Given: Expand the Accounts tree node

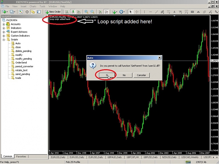Looking at the screenshot, I should pos(4,24).
